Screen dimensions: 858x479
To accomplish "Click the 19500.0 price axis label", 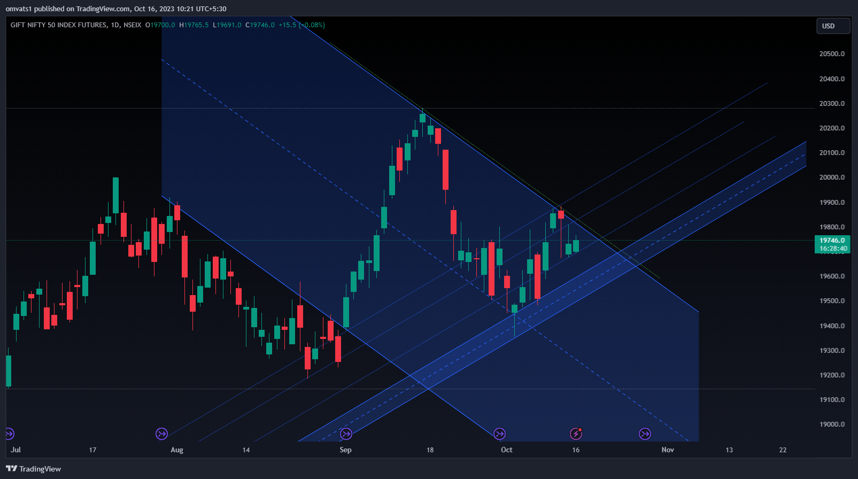I will (832, 301).
